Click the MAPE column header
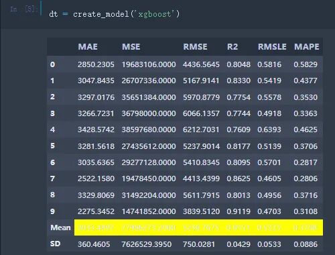This screenshot has width=335, height=255. tap(307, 47)
